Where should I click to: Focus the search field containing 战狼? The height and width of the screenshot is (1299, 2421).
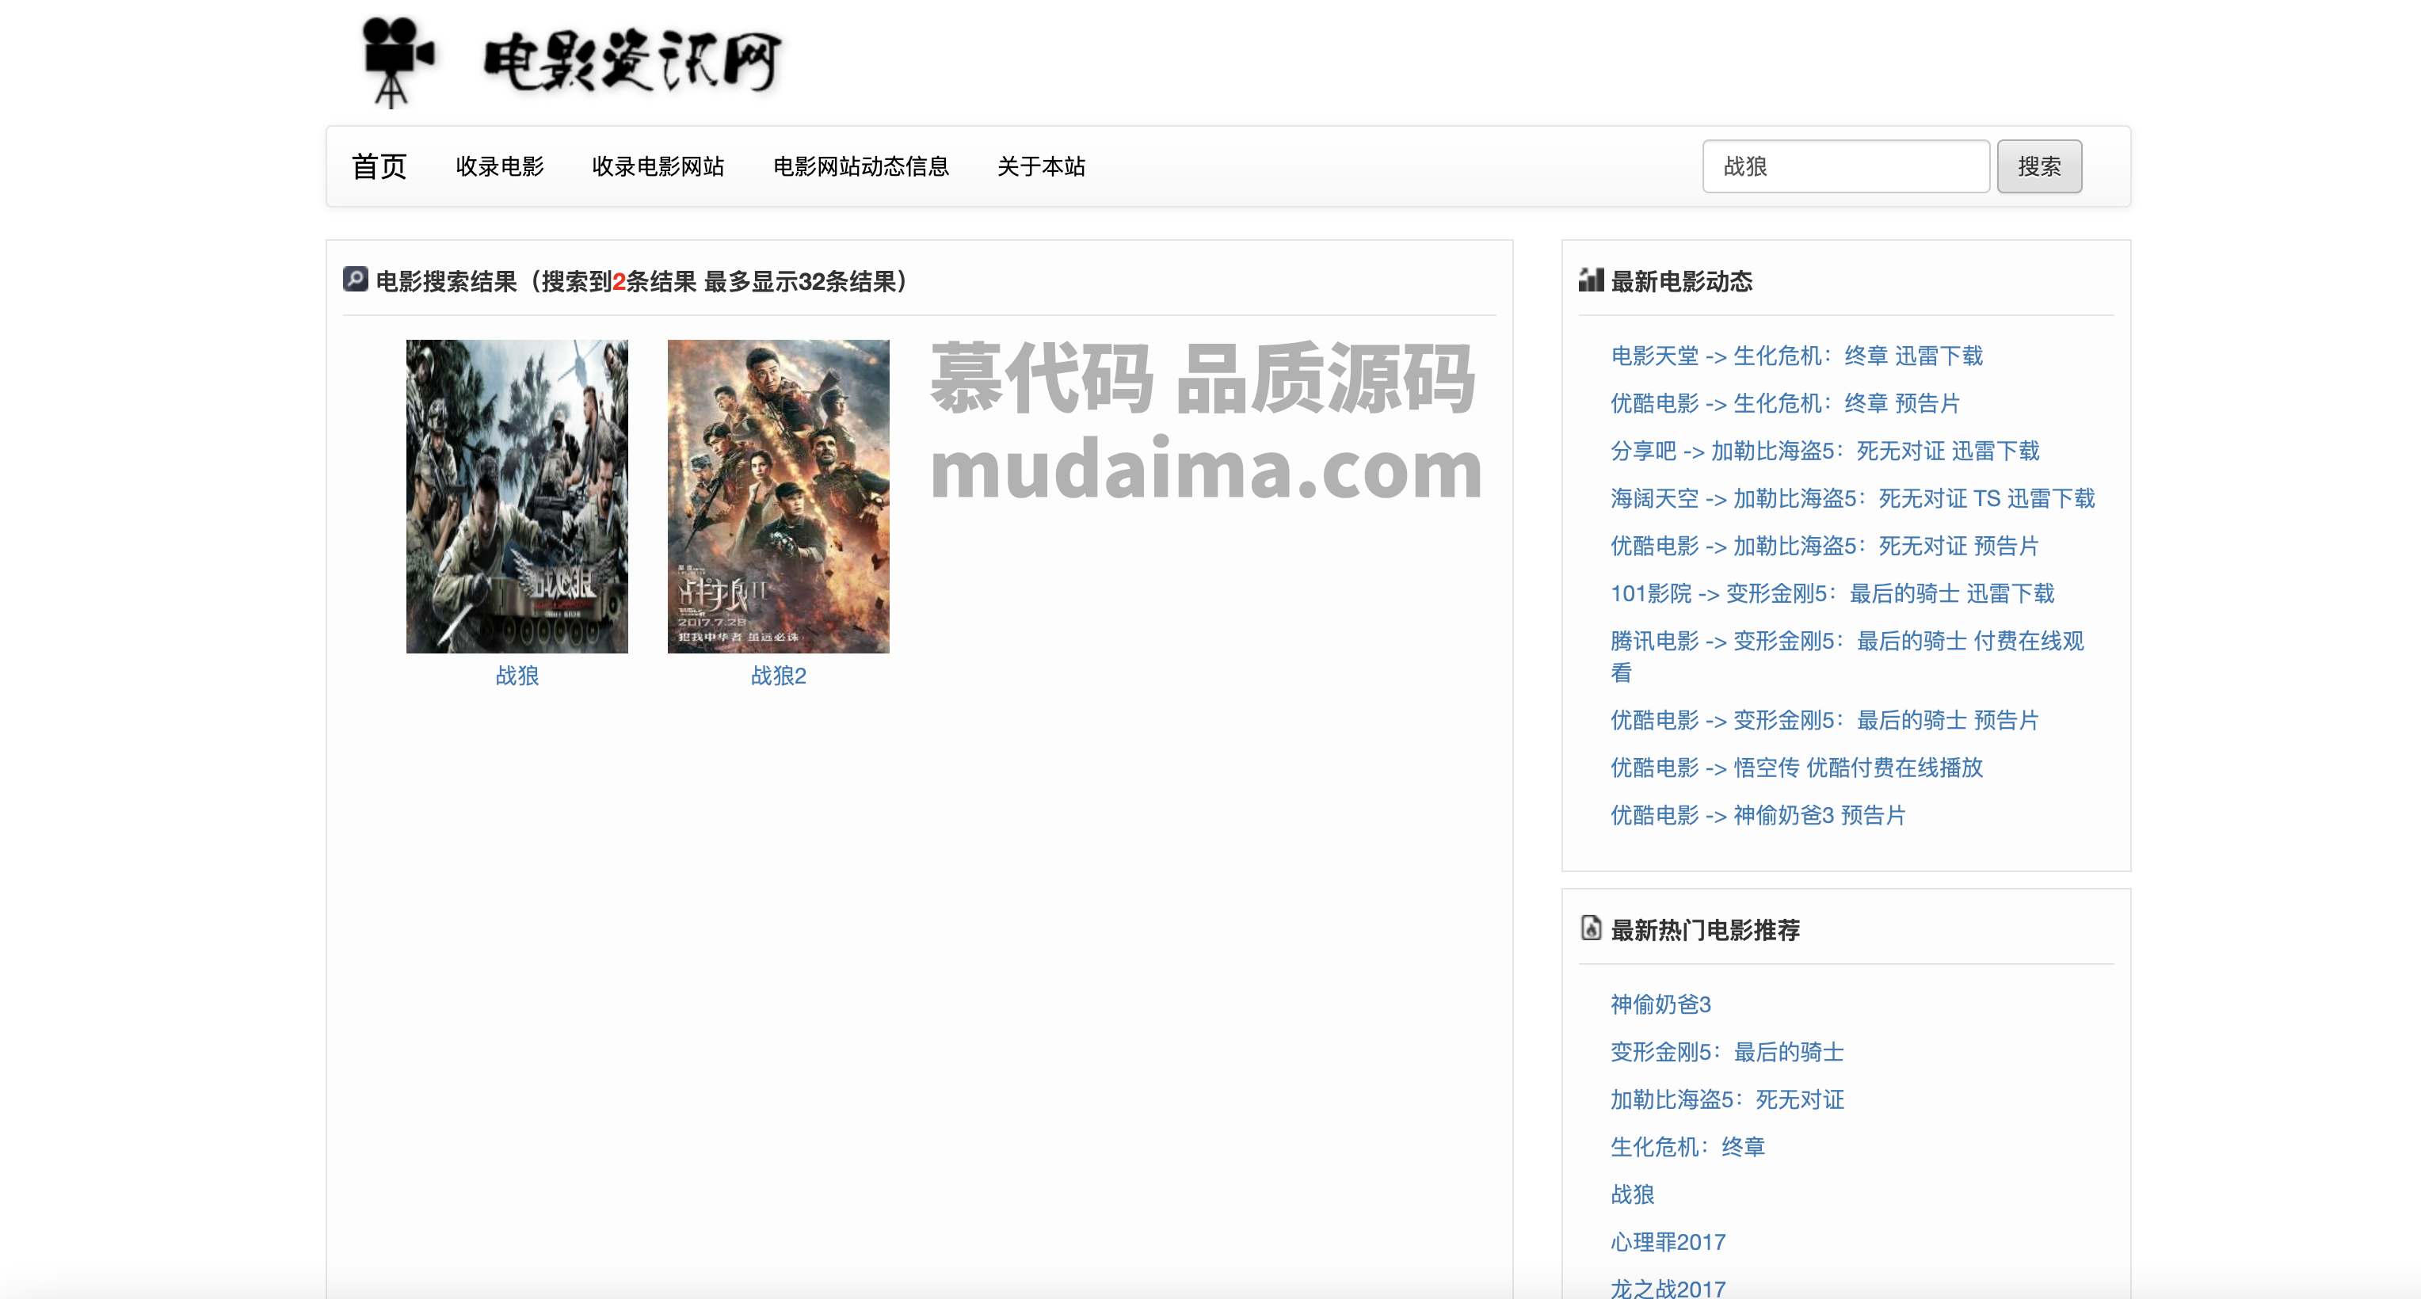pyautogui.click(x=1846, y=166)
